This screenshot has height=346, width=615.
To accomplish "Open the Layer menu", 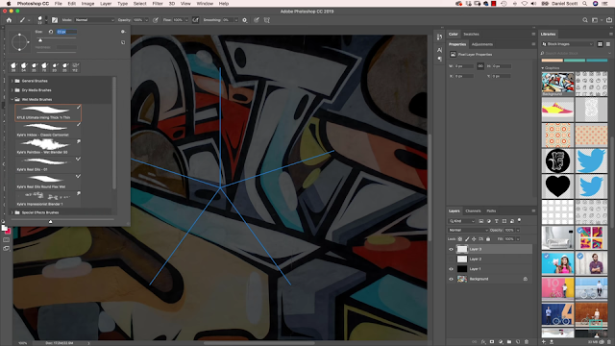I will coord(106,4).
